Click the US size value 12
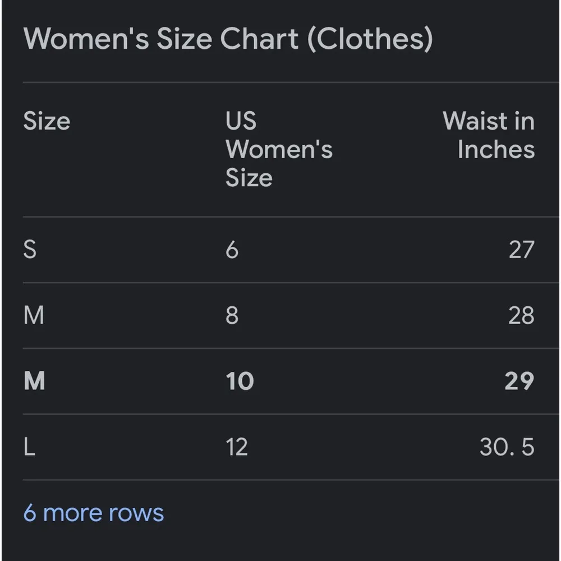Viewport: 561px width, 561px height. (x=237, y=447)
